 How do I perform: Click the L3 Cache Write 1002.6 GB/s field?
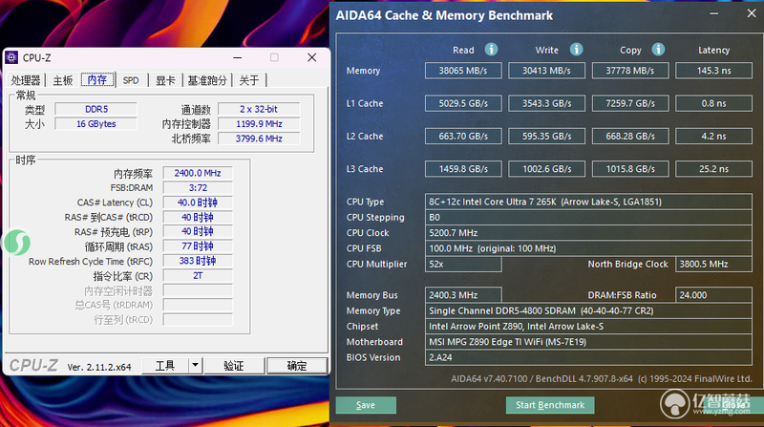coord(546,169)
